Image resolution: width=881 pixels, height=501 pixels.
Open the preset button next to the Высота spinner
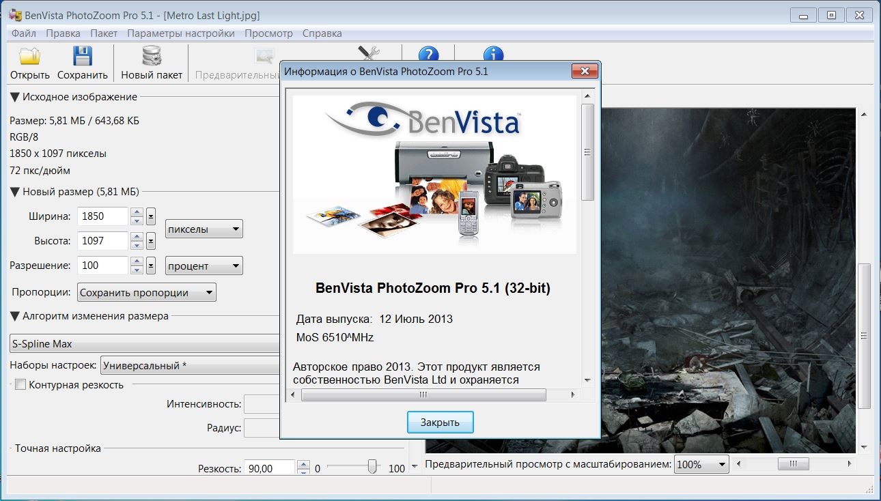pyautogui.click(x=151, y=241)
